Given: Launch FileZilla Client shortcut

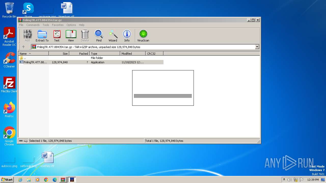Looking at the screenshot, I should tap(9, 85).
